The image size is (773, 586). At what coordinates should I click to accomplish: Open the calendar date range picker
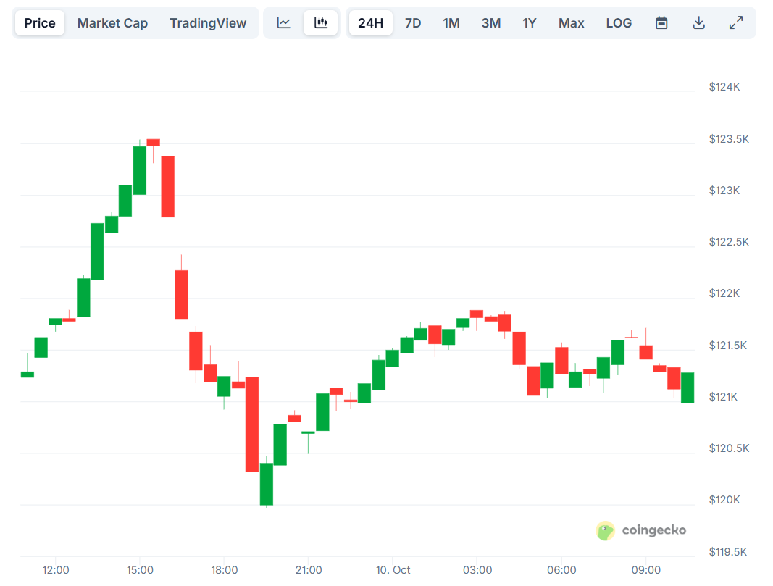661,22
